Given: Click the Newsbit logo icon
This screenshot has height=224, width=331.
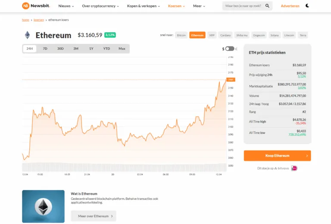Looking at the screenshot, I should (26, 6).
